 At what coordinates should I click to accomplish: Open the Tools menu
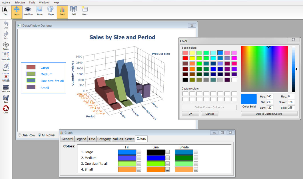[x=32, y=3]
